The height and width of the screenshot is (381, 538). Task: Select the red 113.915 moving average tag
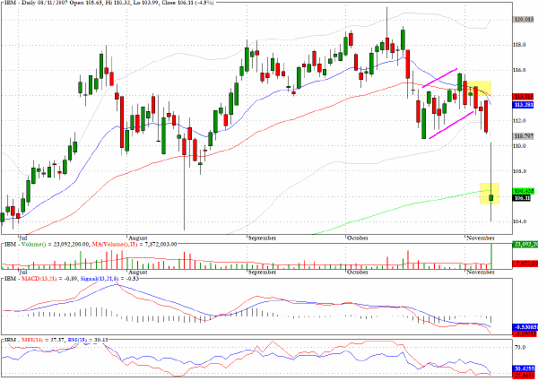[x=523, y=97]
